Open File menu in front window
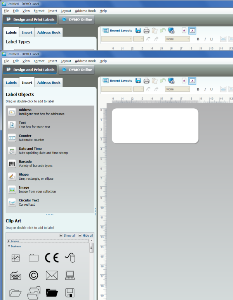This screenshot has width=233, height=300. (6, 61)
